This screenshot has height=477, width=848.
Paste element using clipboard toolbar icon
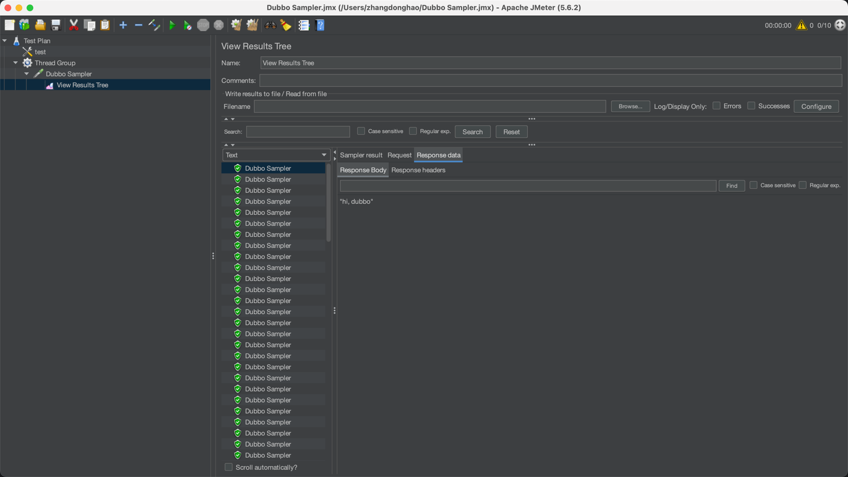105,25
